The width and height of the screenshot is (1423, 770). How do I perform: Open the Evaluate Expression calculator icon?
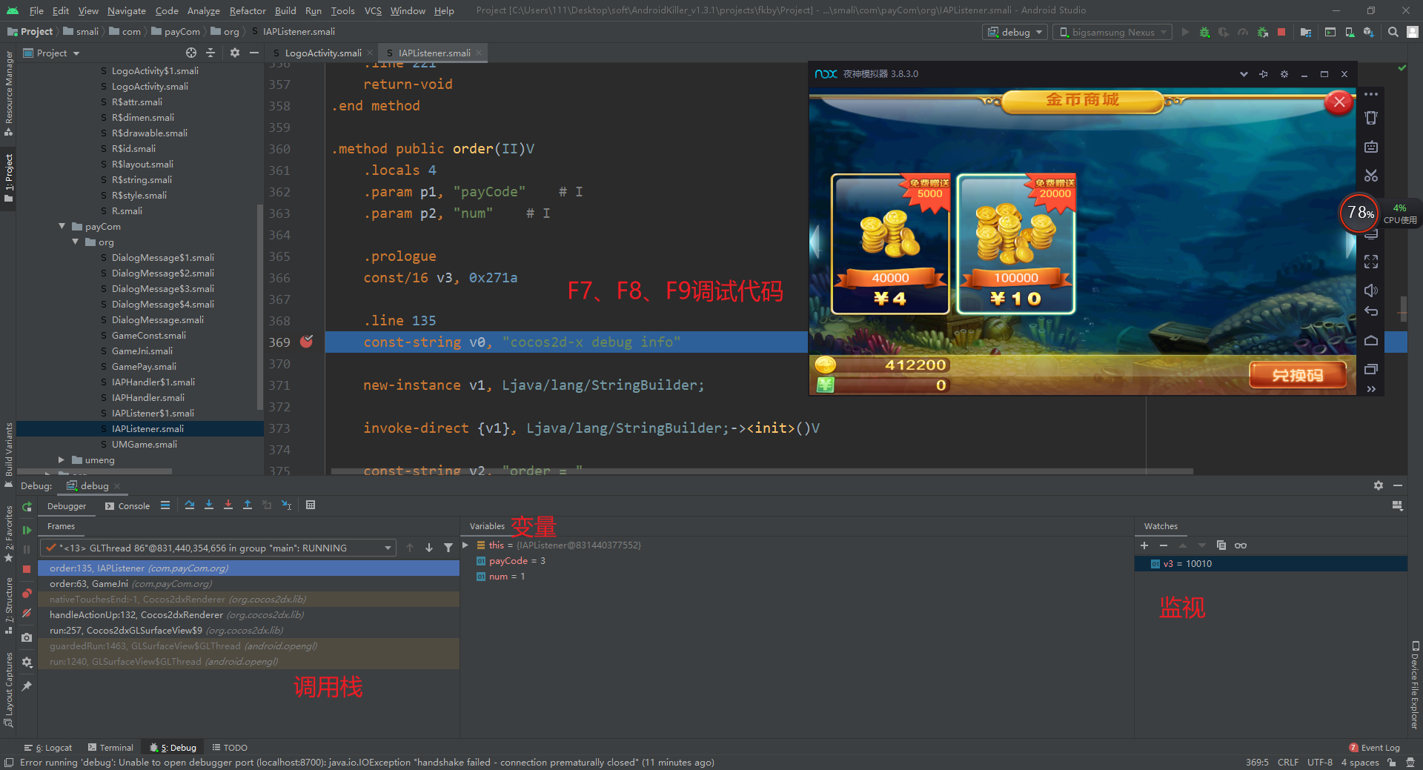click(311, 505)
